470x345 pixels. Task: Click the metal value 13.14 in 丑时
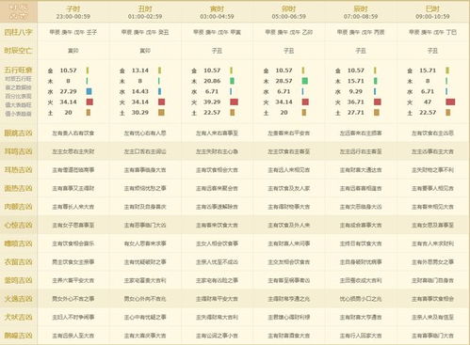click(140, 71)
